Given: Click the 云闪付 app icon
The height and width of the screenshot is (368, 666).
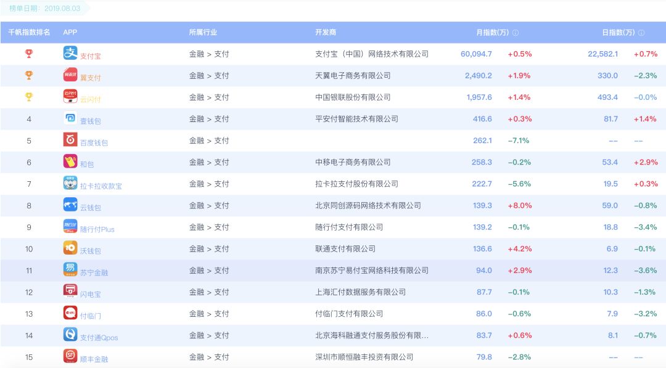Looking at the screenshot, I should tap(70, 96).
